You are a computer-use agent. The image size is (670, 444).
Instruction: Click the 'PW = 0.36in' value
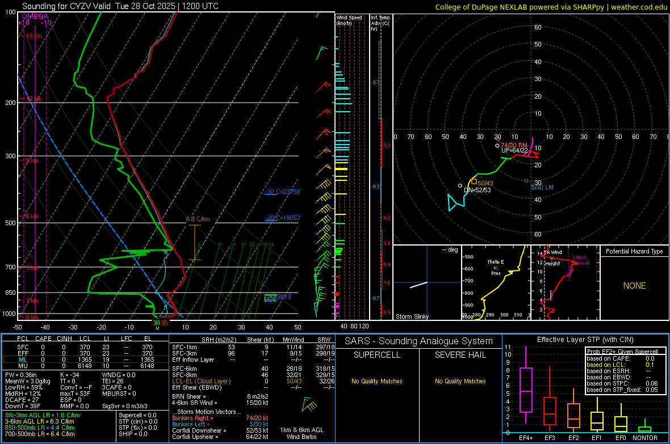[x=21, y=375]
